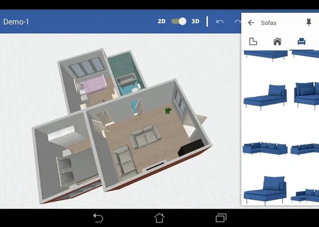Open the furniture sofa tab

[x=302, y=41]
